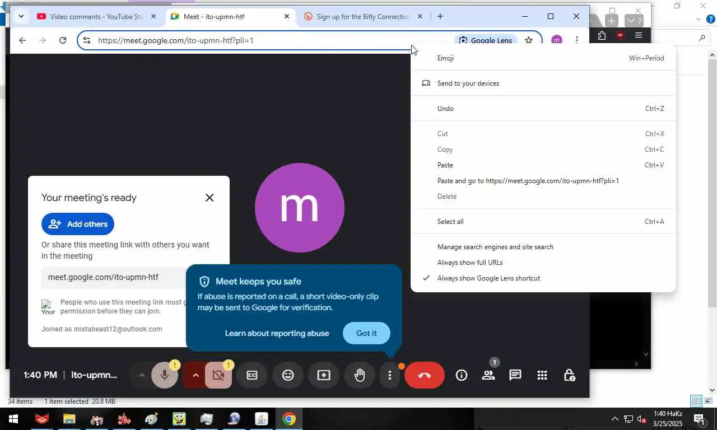Select Undo in the context menu
The height and width of the screenshot is (430, 717).
[543, 109]
